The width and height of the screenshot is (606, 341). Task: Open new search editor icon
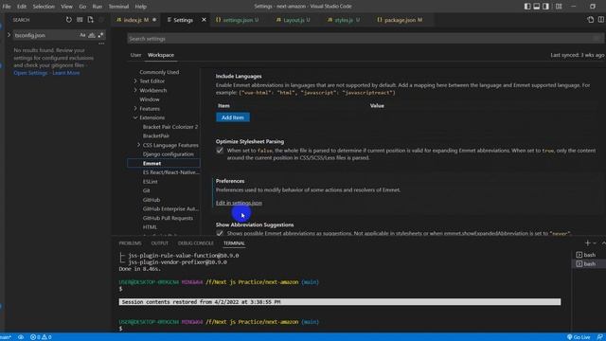pyautogui.click(x=91, y=20)
